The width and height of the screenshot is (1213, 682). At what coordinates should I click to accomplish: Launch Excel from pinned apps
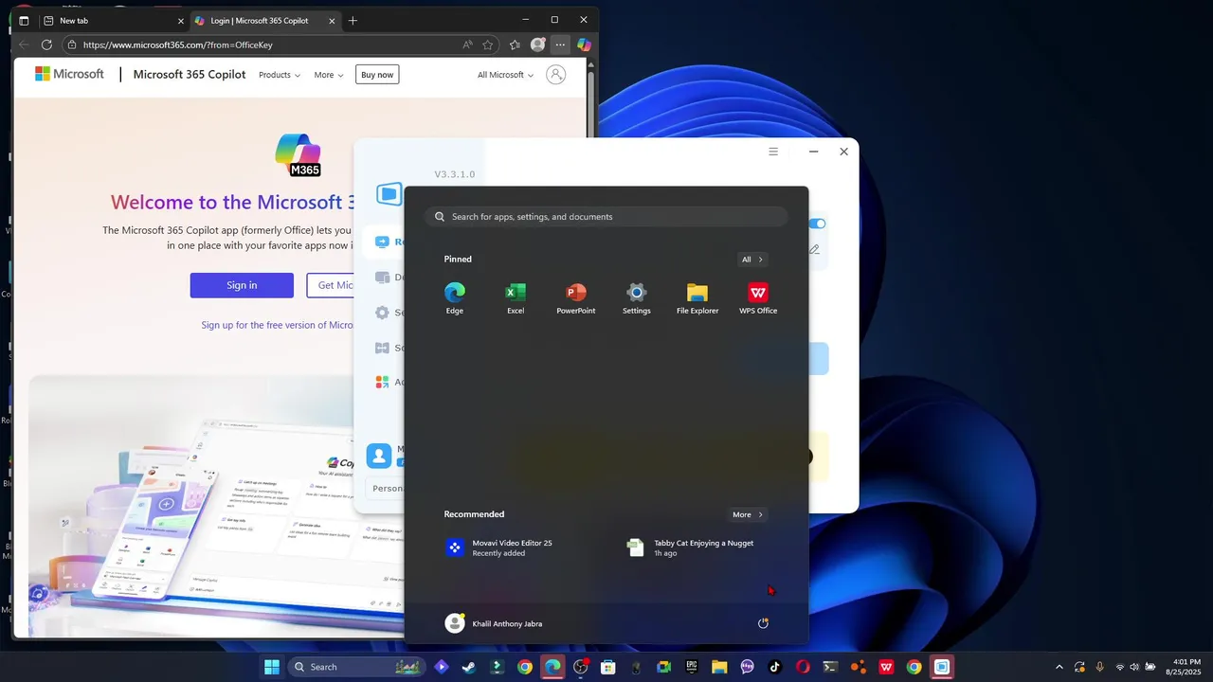click(x=516, y=298)
